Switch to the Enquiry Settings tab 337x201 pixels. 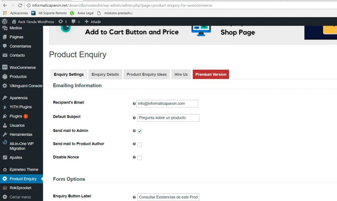coord(69,74)
